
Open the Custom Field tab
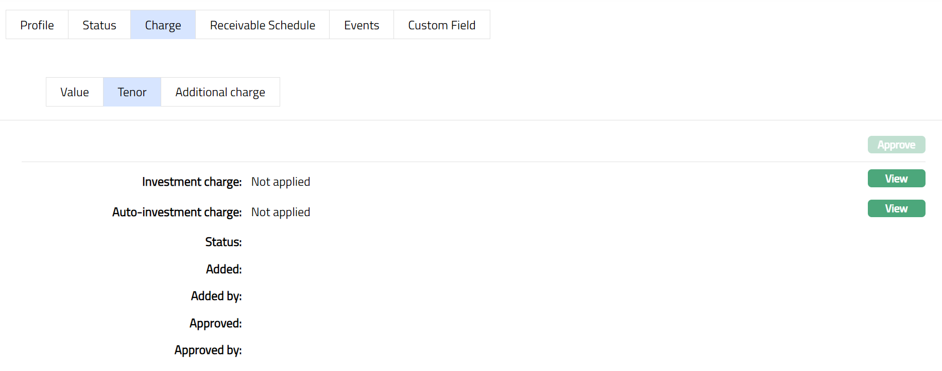coord(441,25)
